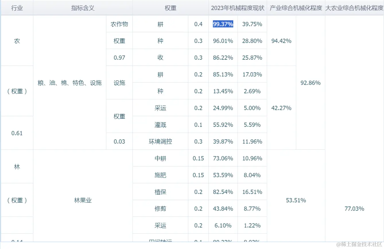
Task: Click the 2023年机械程度现状 column header
Action: pyautogui.click(x=238, y=8)
